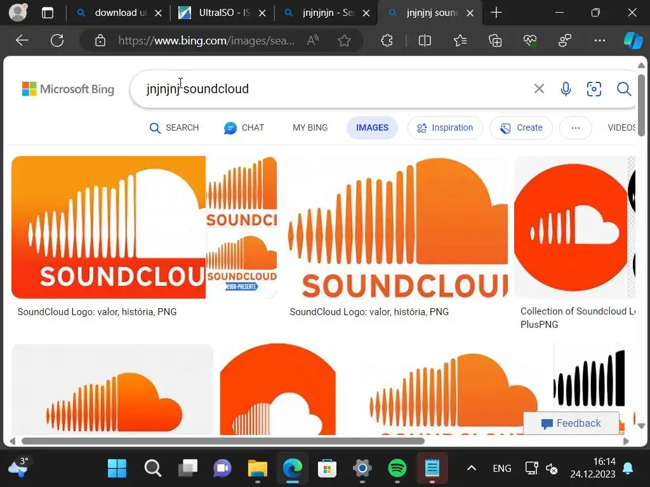
Task: Click the browser profile avatar icon
Action: [x=18, y=13]
